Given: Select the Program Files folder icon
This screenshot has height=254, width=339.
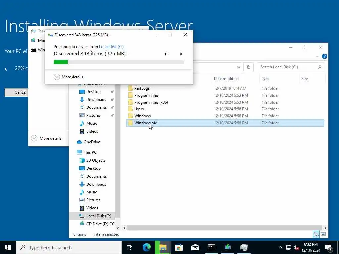Looking at the screenshot, I should coord(130,95).
